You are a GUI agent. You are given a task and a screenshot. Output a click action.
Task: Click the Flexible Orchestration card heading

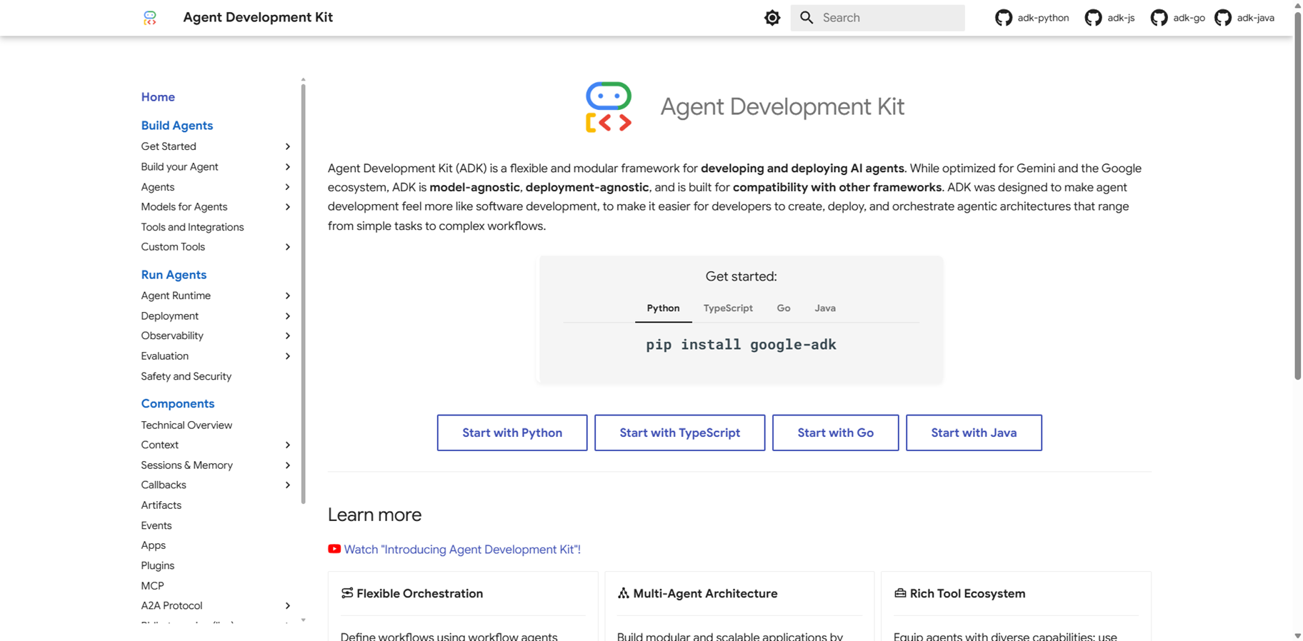click(x=419, y=593)
